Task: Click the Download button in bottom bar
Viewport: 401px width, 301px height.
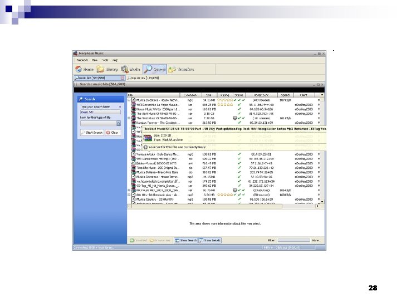Action: 138,240
